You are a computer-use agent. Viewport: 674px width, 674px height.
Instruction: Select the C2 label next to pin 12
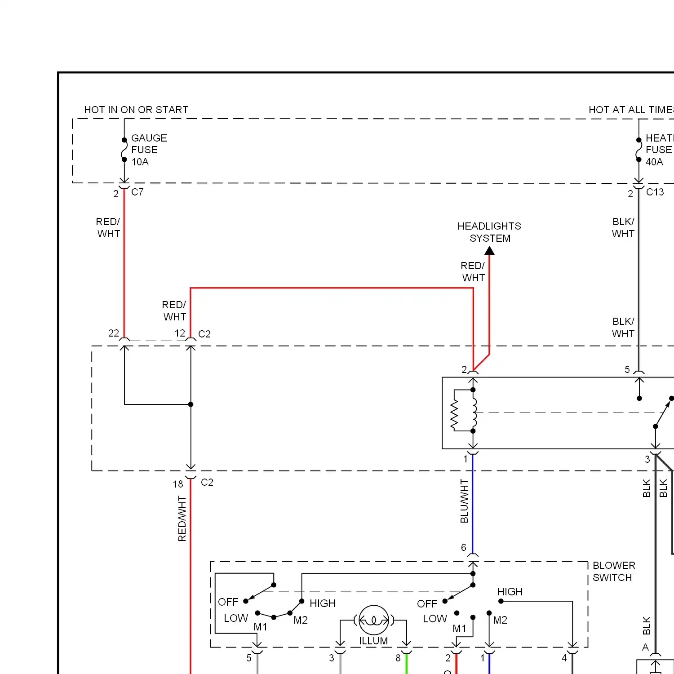pos(204,334)
